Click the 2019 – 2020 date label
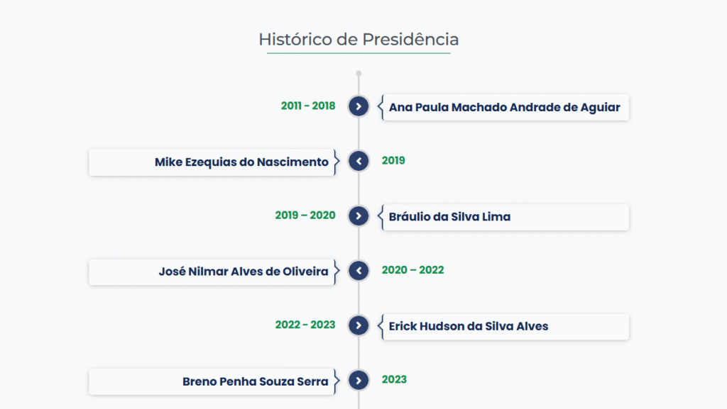The width and height of the screenshot is (727, 409). (x=305, y=215)
